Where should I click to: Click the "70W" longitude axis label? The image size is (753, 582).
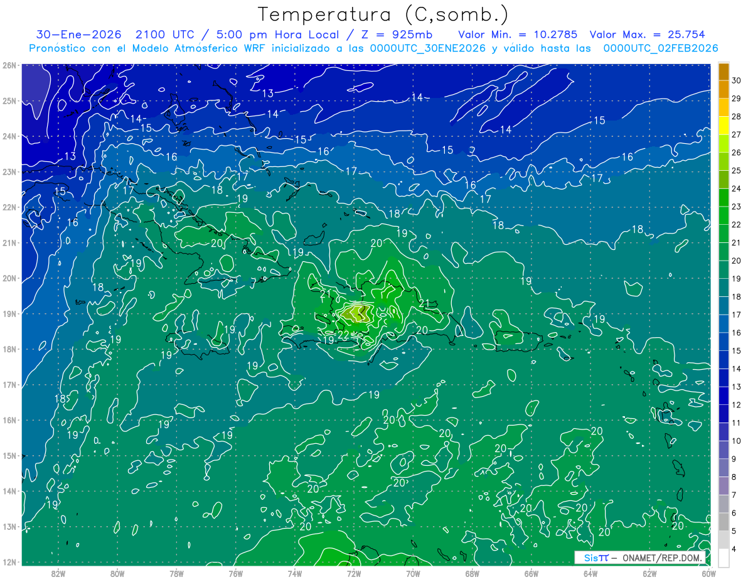point(413,573)
